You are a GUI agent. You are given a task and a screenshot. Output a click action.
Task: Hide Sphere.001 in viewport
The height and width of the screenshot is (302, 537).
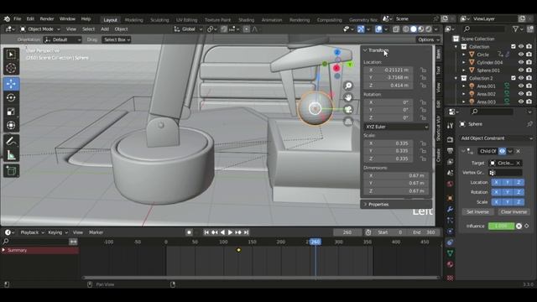tap(521, 70)
